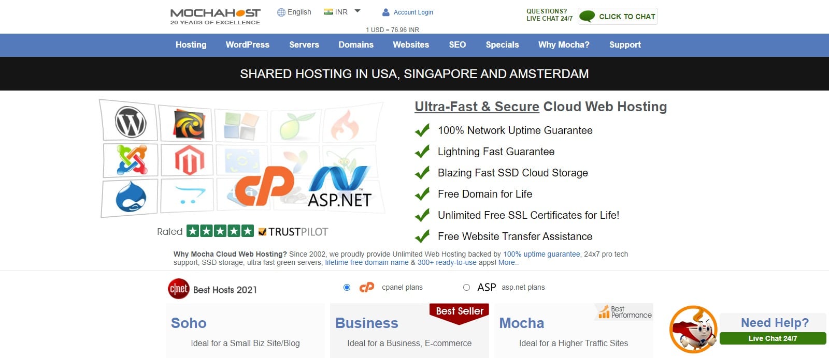Click Blazing Fast SSD Cloud Storage text

tap(513, 173)
